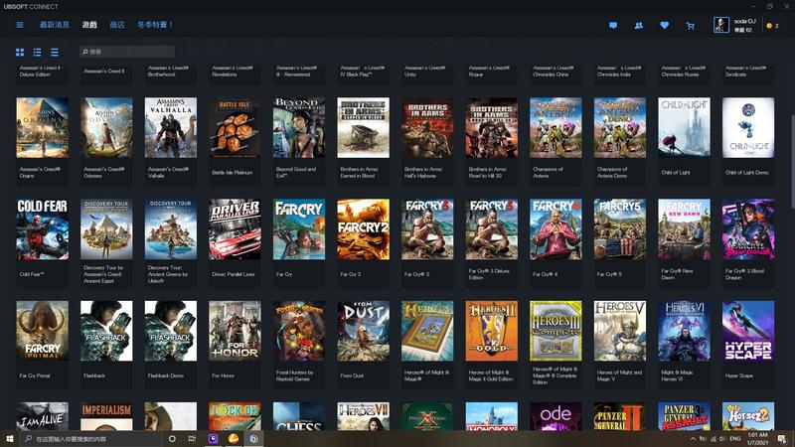
Task: Open Assassin's Creed Odyssey cover
Action: (106, 128)
